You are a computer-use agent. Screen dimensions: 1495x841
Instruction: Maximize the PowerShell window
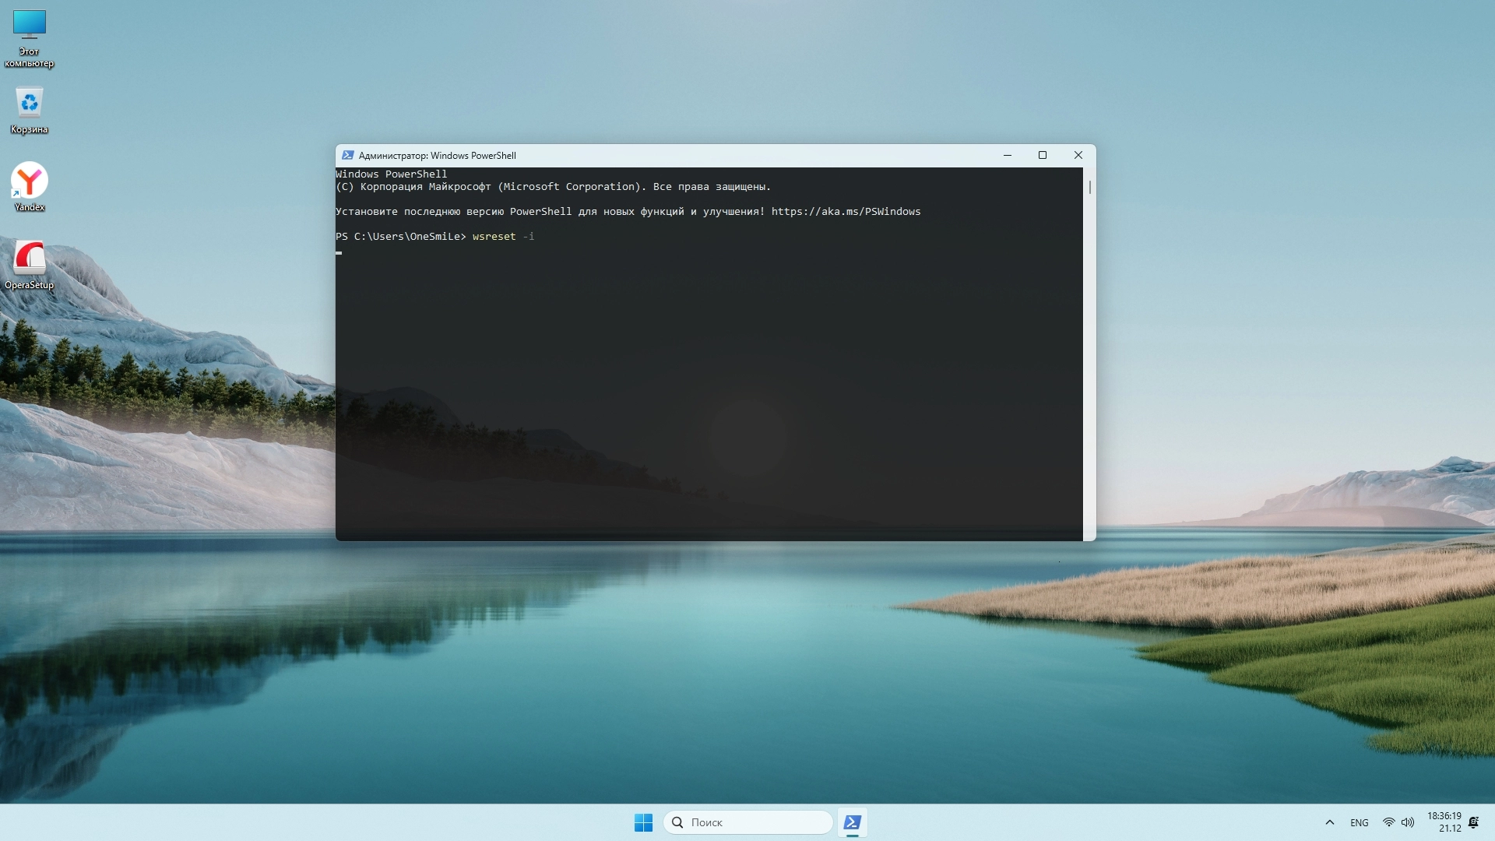tap(1042, 155)
